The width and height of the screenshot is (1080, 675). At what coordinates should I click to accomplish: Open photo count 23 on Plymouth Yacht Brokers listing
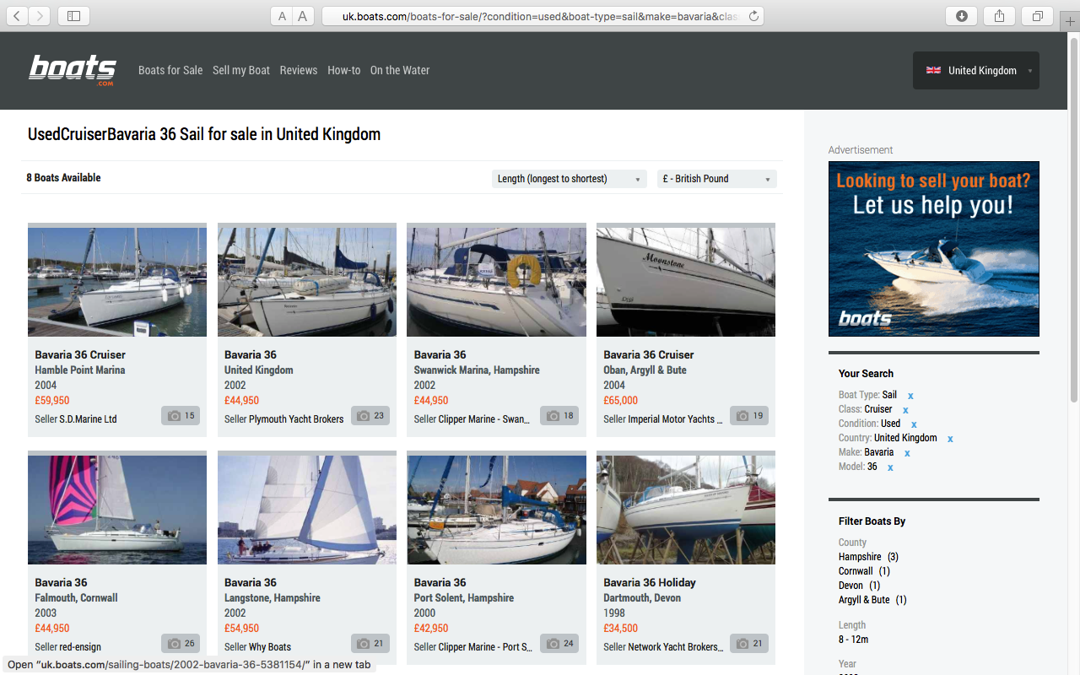pos(370,416)
